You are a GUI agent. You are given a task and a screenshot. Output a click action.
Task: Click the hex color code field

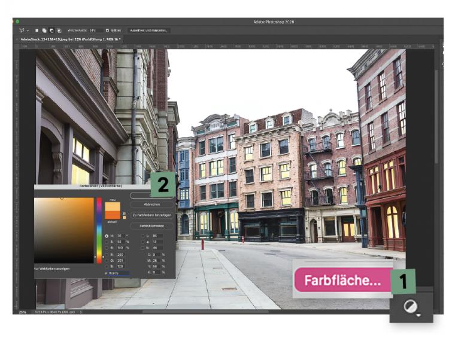click(x=118, y=273)
